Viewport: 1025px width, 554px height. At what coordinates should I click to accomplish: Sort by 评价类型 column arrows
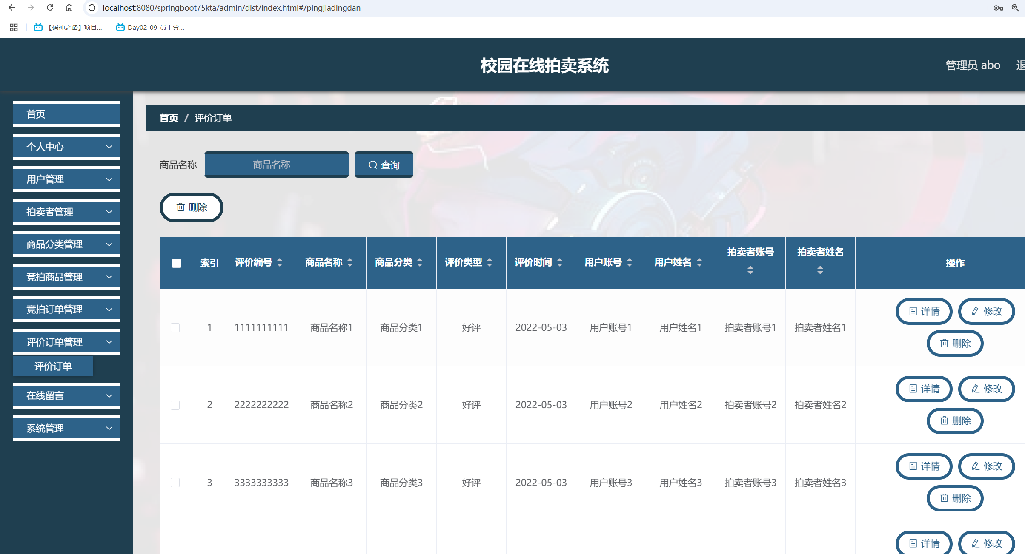(x=490, y=262)
